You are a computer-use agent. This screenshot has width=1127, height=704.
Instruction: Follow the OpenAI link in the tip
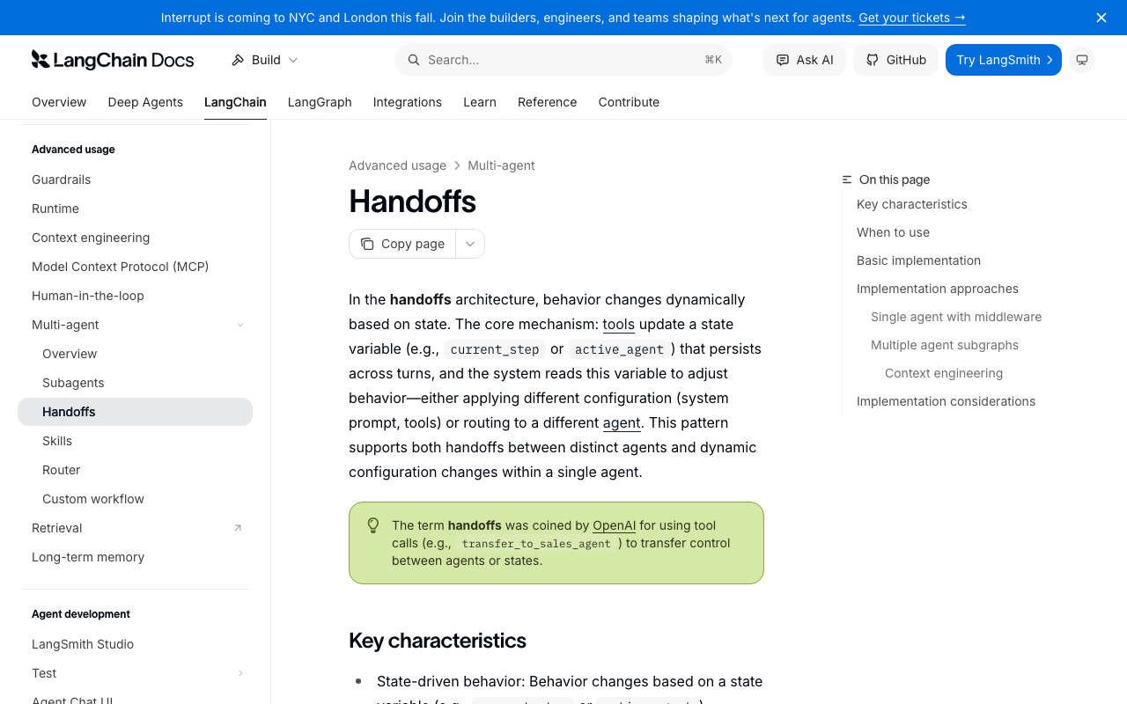click(614, 525)
